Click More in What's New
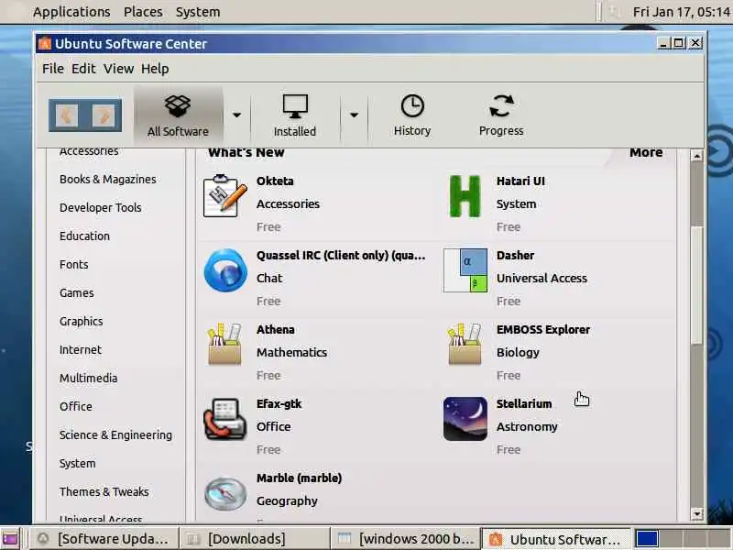 point(646,152)
